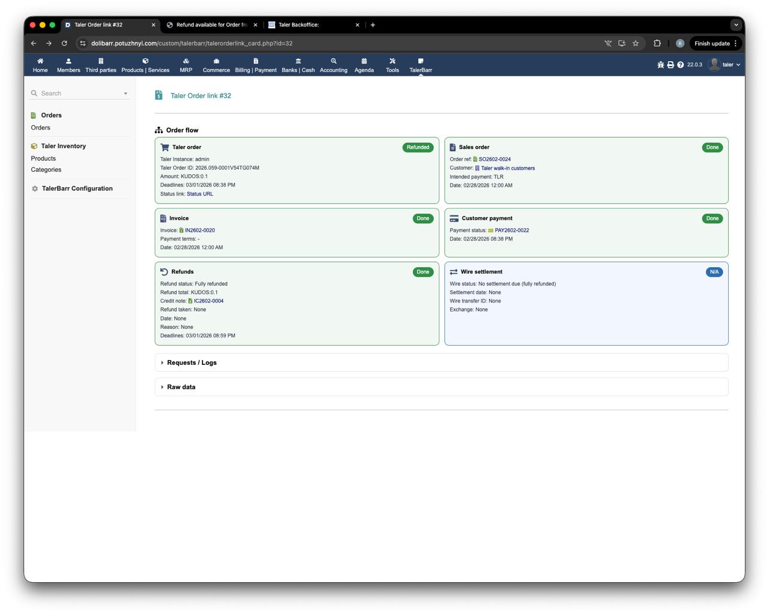769x614 pixels.
Task: Click the bug report icon
Action: coord(660,65)
